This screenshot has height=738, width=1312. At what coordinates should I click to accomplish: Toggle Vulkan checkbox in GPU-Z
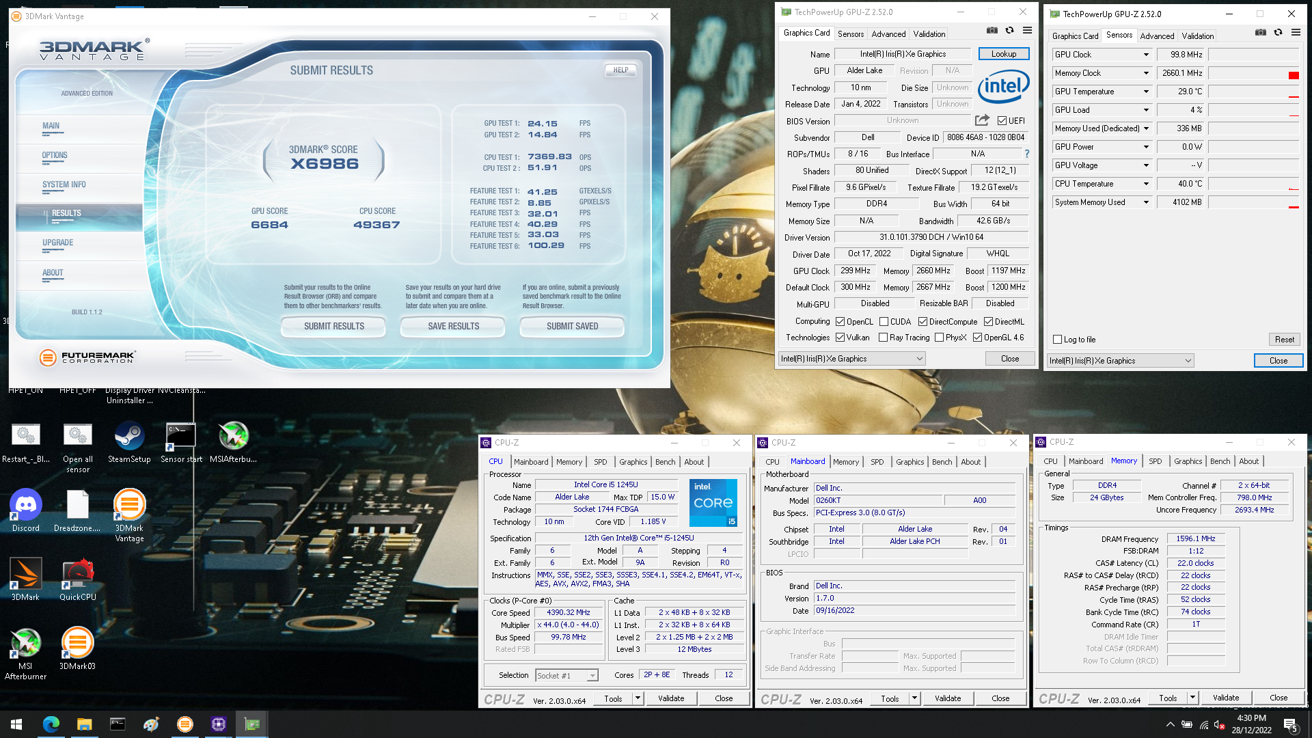pyautogui.click(x=840, y=338)
